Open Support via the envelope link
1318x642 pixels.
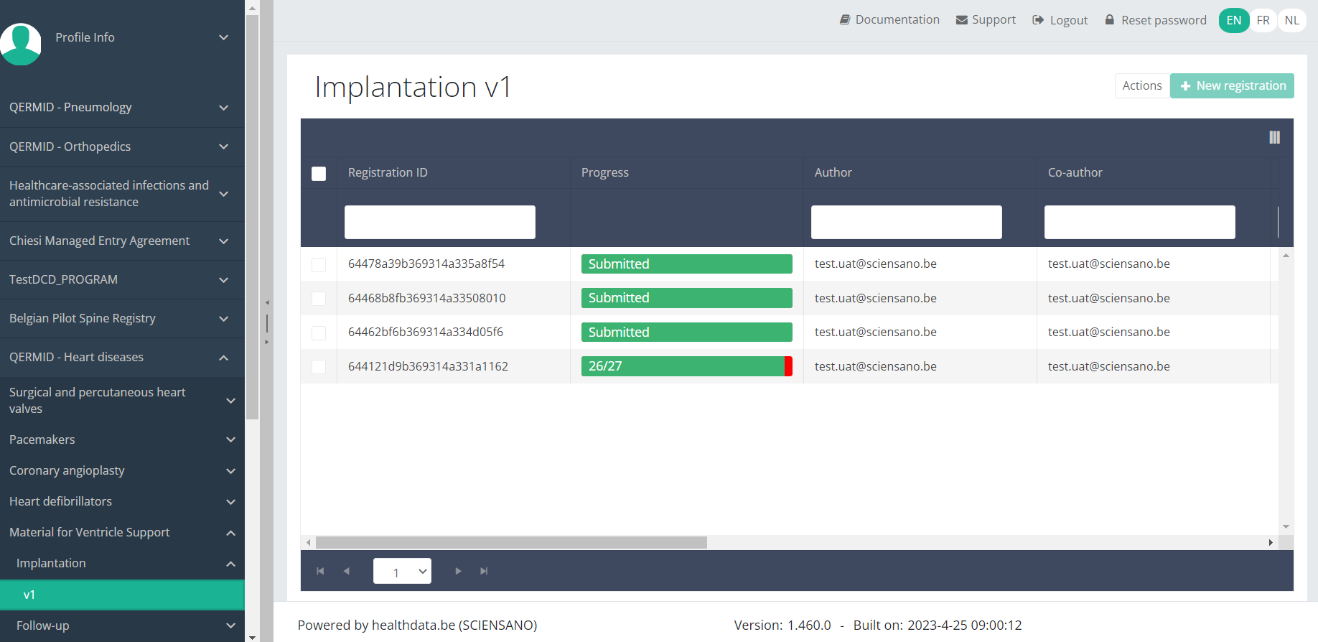coord(986,20)
